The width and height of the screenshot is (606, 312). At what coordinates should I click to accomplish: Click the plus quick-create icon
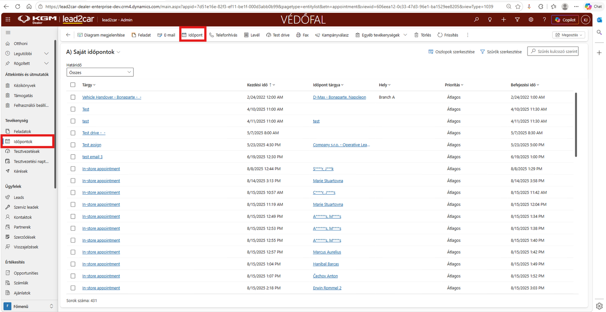pos(503,20)
